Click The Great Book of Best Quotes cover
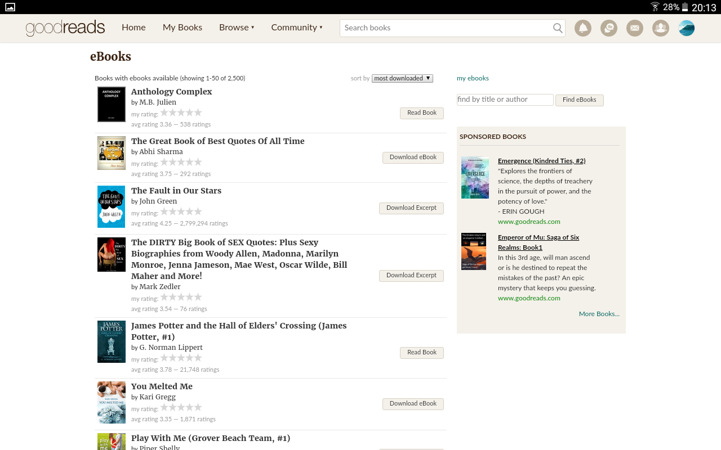 [112, 153]
